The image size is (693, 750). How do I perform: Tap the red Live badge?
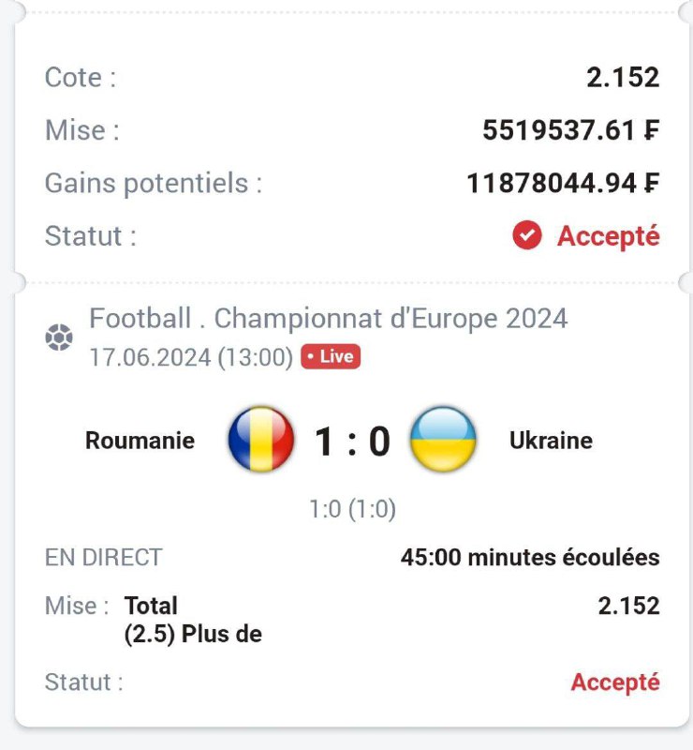click(331, 357)
